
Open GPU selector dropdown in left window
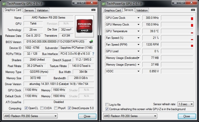pyautogui.click(x=30, y=116)
